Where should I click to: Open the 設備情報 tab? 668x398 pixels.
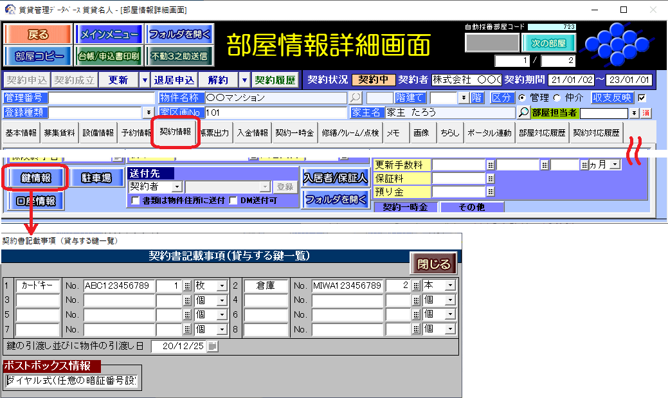tap(98, 133)
